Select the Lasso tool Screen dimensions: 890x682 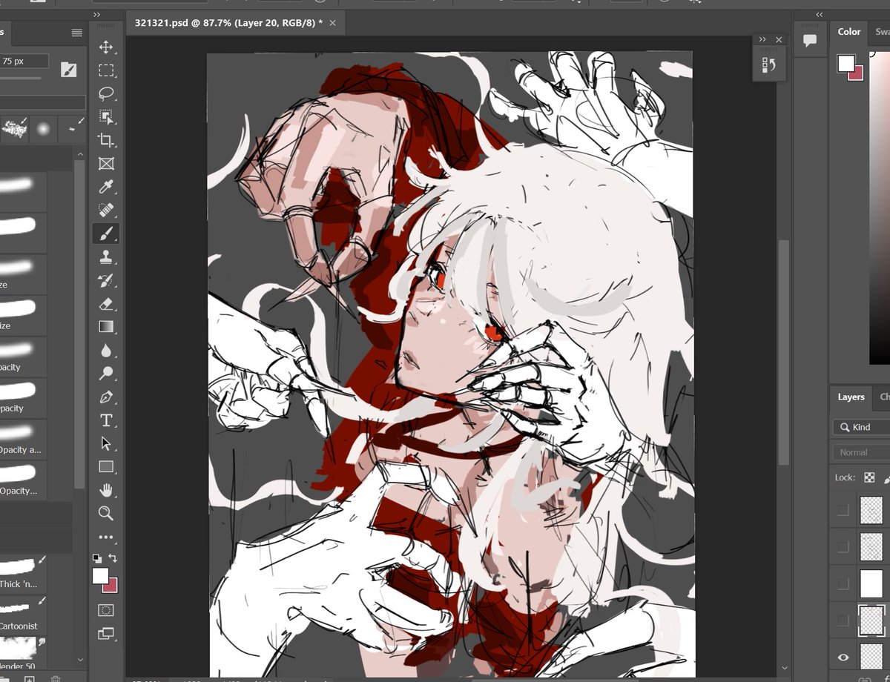click(x=106, y=94)
